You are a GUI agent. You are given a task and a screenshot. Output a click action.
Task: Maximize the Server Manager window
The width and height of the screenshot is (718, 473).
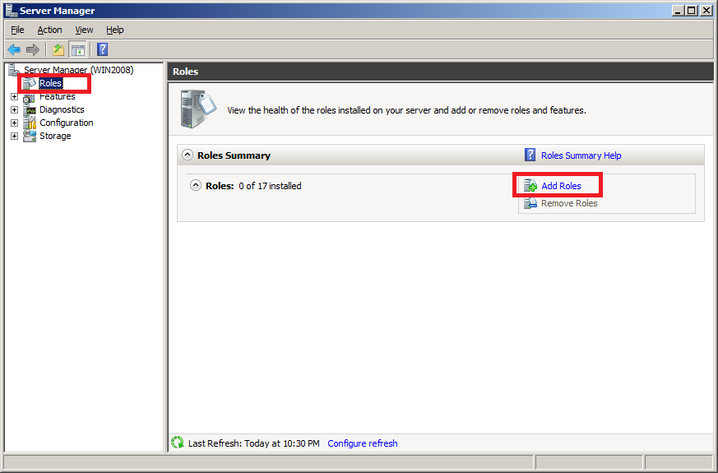point(692,10)
